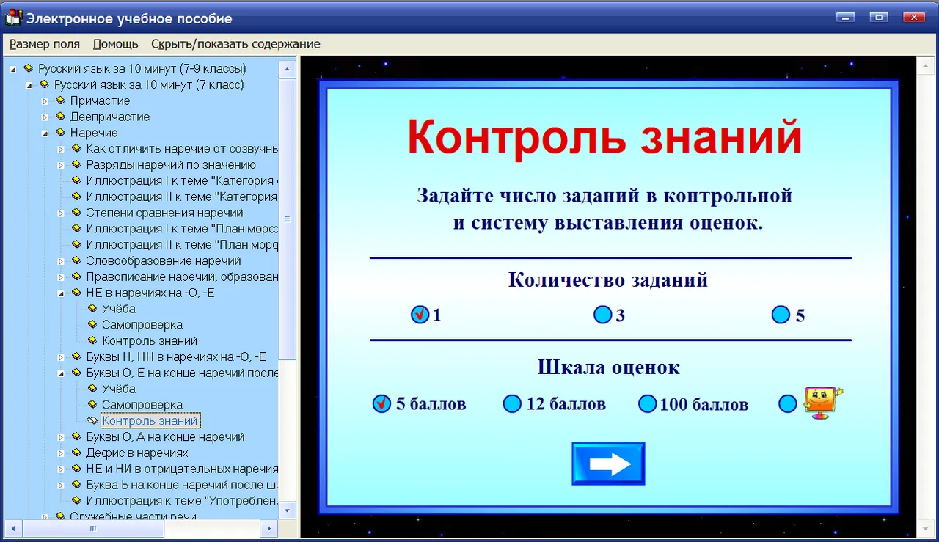
Task: Click icon of Контроль знаний under НЕ в наречиях
Action: (92, 341)
